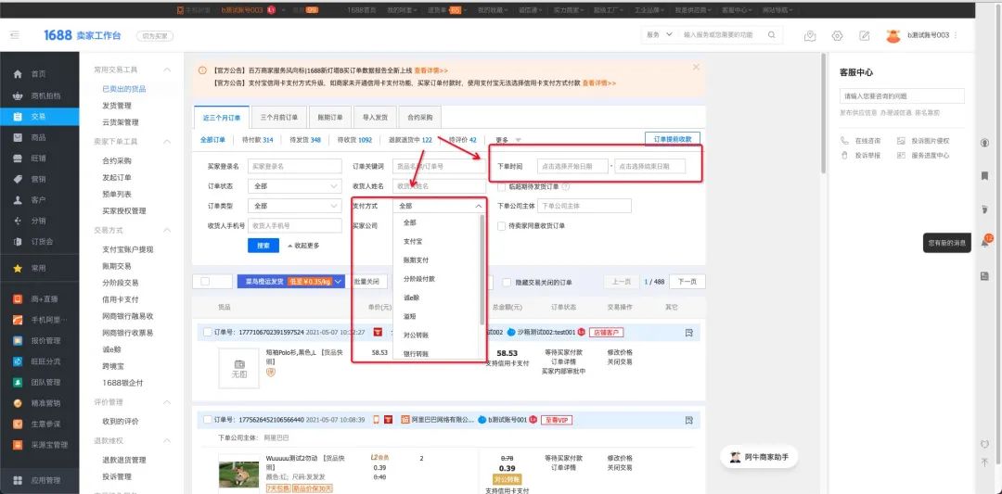Image resolution: width=1002 pixels, height=494 pixels.
Task: Open the 菜鸟橙运发货 dropdown arrow
Action: (x=339, y=282)
